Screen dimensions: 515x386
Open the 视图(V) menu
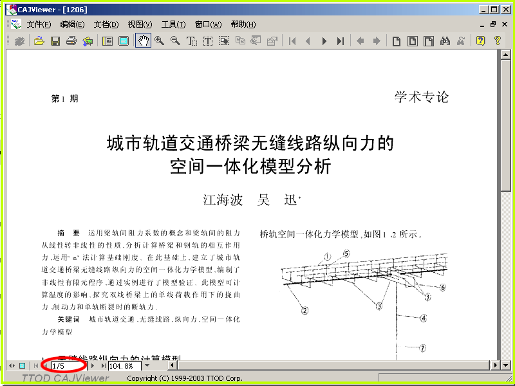140,24
